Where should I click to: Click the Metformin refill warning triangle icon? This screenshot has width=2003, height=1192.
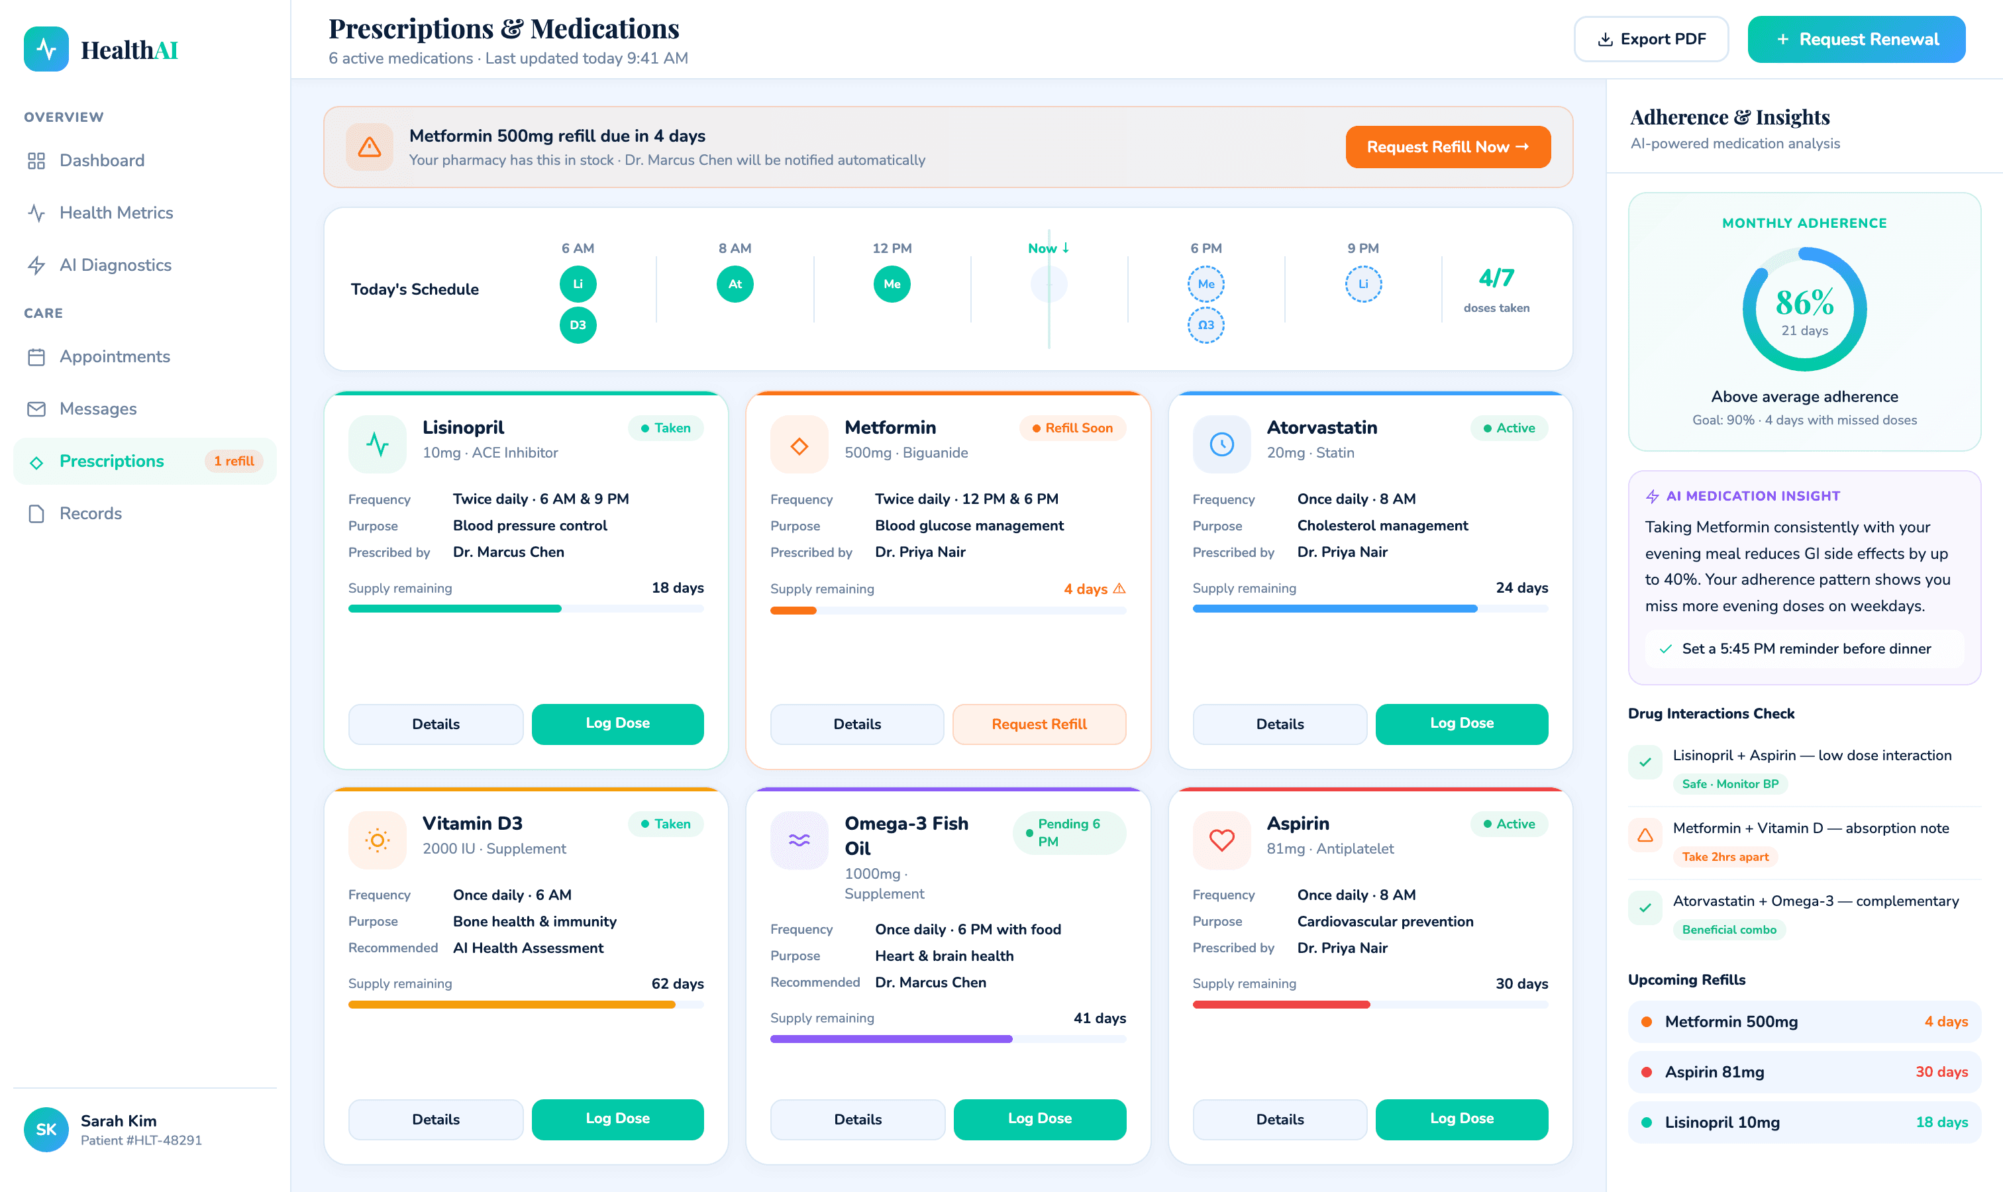tap(370, 146)
